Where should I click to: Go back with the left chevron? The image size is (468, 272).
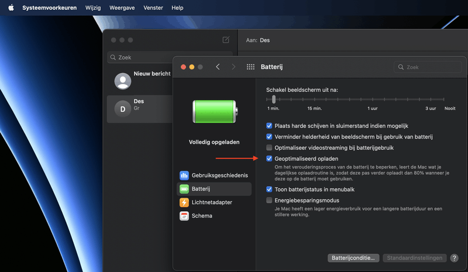(218, 67)
